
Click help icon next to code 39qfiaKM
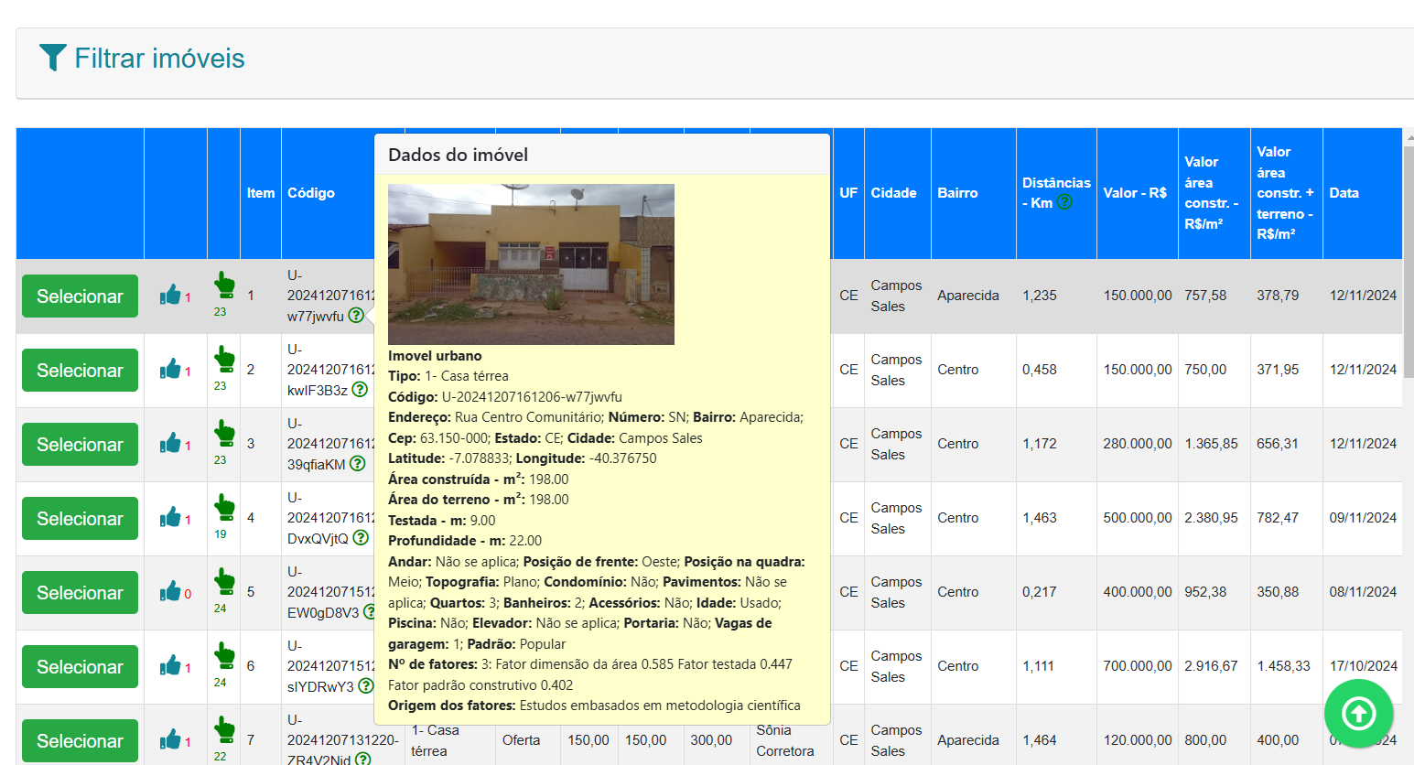tap(357, 464)
